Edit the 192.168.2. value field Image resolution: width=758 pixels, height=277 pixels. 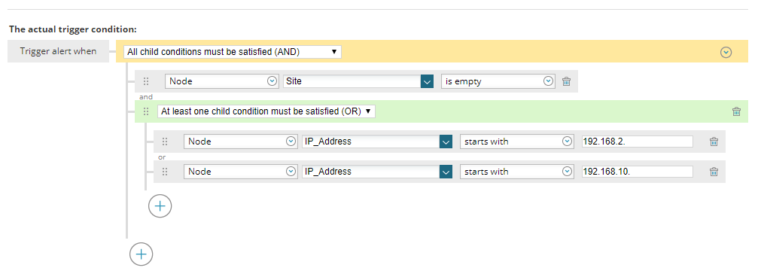pos(637,142)
